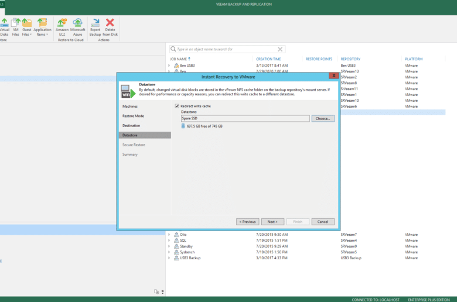Image resolution: width=457 pixels, height=302 pixels.
Task: Expand the Standby job row
Action: [x=169, y=246]
